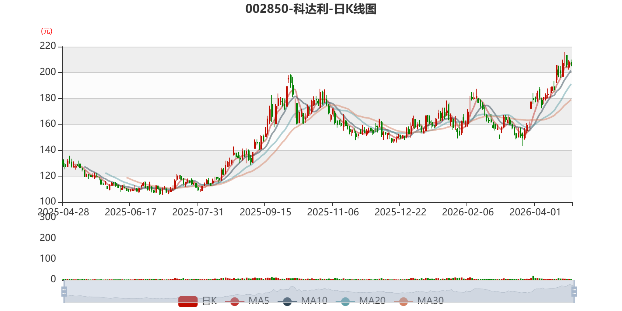The height and width of the screenshot is (311, 622).
Task: Click the 200 price axis label
Action: point(48,72)
